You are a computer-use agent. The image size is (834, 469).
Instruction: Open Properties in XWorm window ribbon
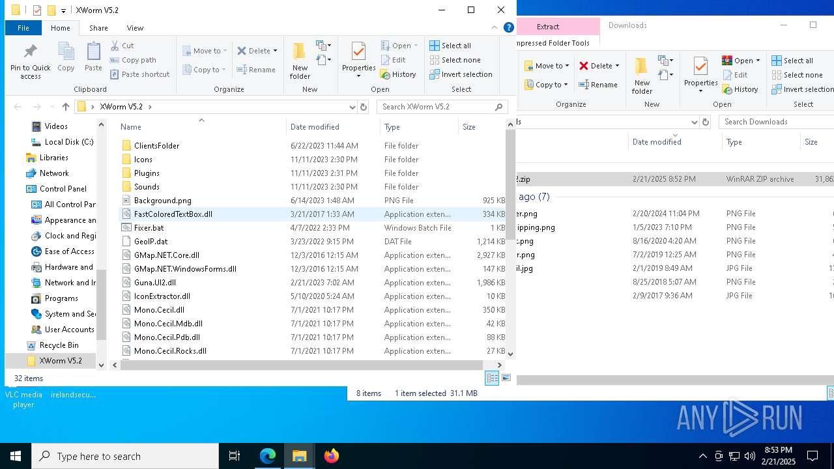pyautogui.click(x=358, y=61)
